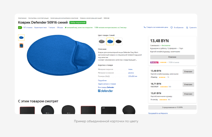Click the heart favorites icon
Image resolution: width=212 pixels, height=137 pixels.
click(172, 28)
